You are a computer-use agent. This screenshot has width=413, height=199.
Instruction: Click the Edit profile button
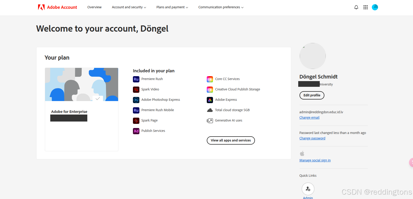click(x=312, y=95)
